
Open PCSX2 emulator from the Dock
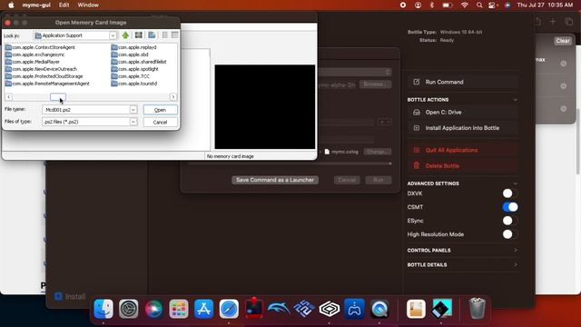tap(304, 309)
